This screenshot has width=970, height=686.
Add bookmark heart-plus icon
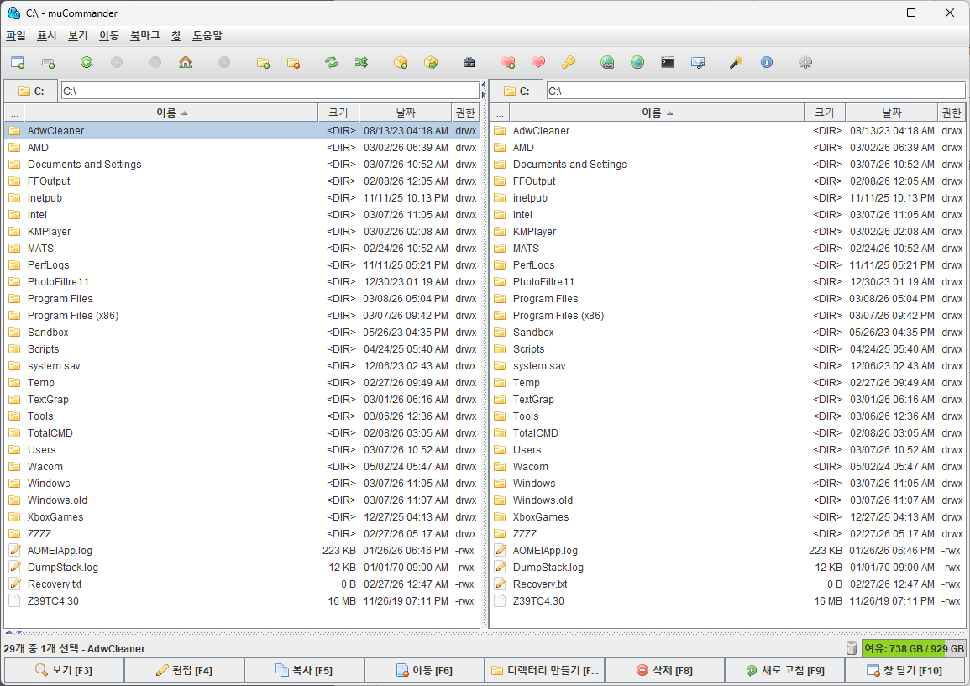click(x=508, y=62)
